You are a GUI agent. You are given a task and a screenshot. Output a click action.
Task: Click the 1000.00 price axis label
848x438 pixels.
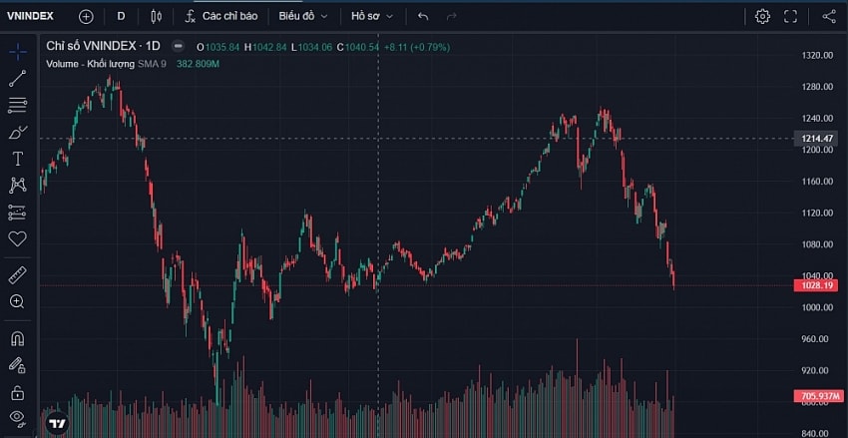817,307
